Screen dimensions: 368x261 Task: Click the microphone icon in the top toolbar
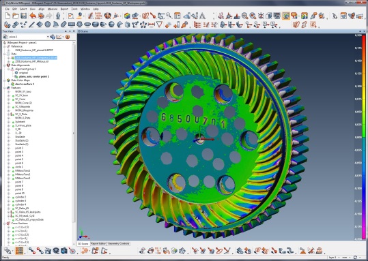[x=58, y=16]
